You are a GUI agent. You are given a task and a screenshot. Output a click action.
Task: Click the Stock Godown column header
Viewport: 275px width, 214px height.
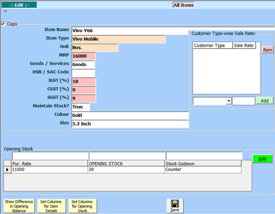(x=203, y=164)
